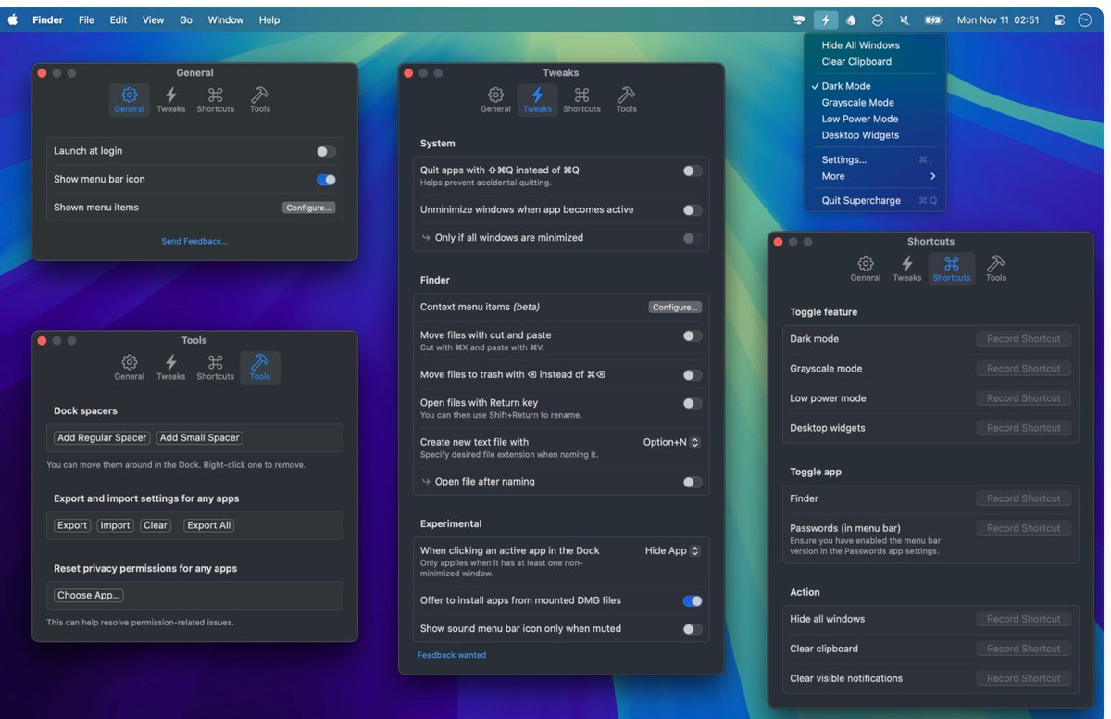Open the Apple menu
The image size is (1111, 719).
point(13,19)
